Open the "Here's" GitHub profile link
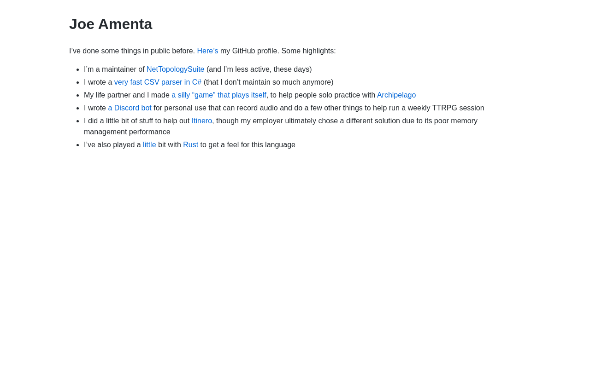 207,51
